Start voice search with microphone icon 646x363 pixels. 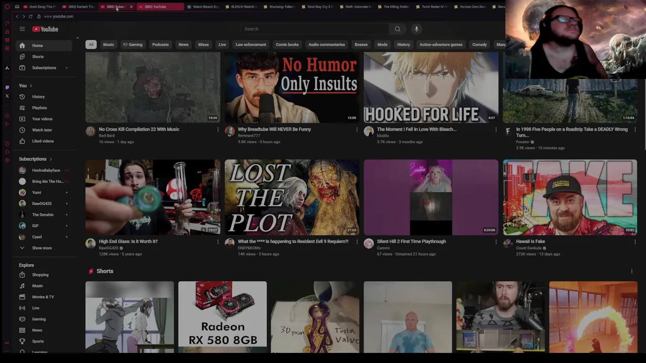[x=416, y=29]
